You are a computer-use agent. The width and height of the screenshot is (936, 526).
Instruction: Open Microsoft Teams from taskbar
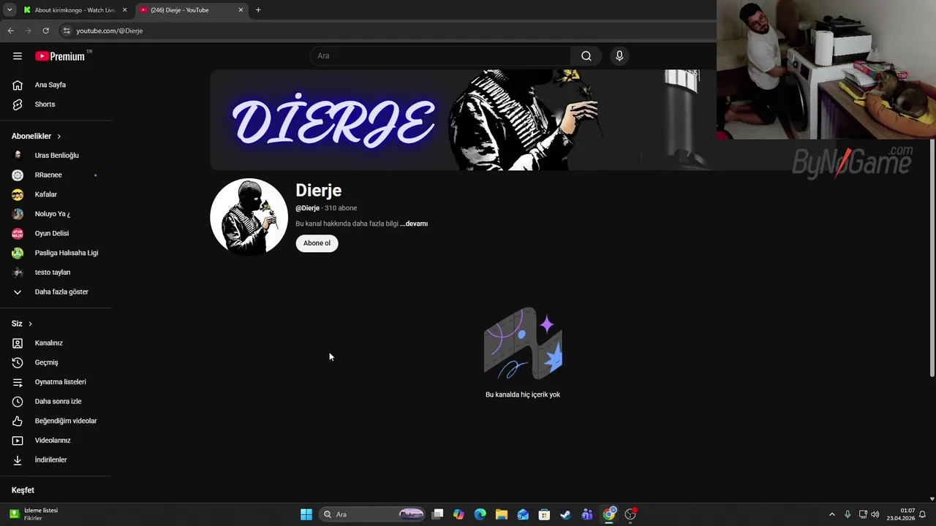[x=587, y=514]
